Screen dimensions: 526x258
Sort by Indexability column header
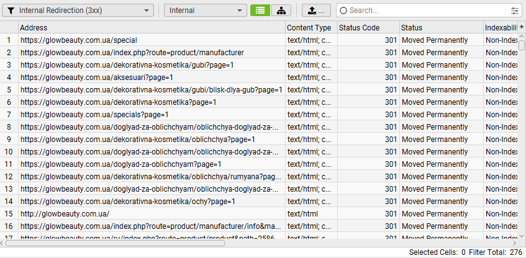click(x=501, y=27)
